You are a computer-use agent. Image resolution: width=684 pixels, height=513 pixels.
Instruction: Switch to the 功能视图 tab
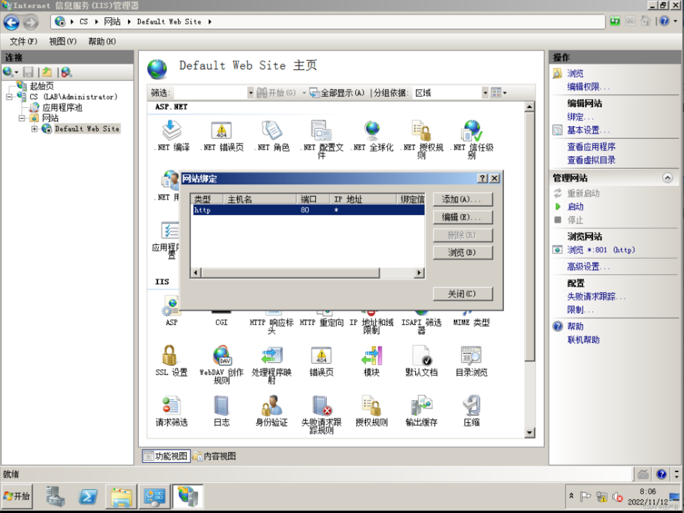click(166, 456)
